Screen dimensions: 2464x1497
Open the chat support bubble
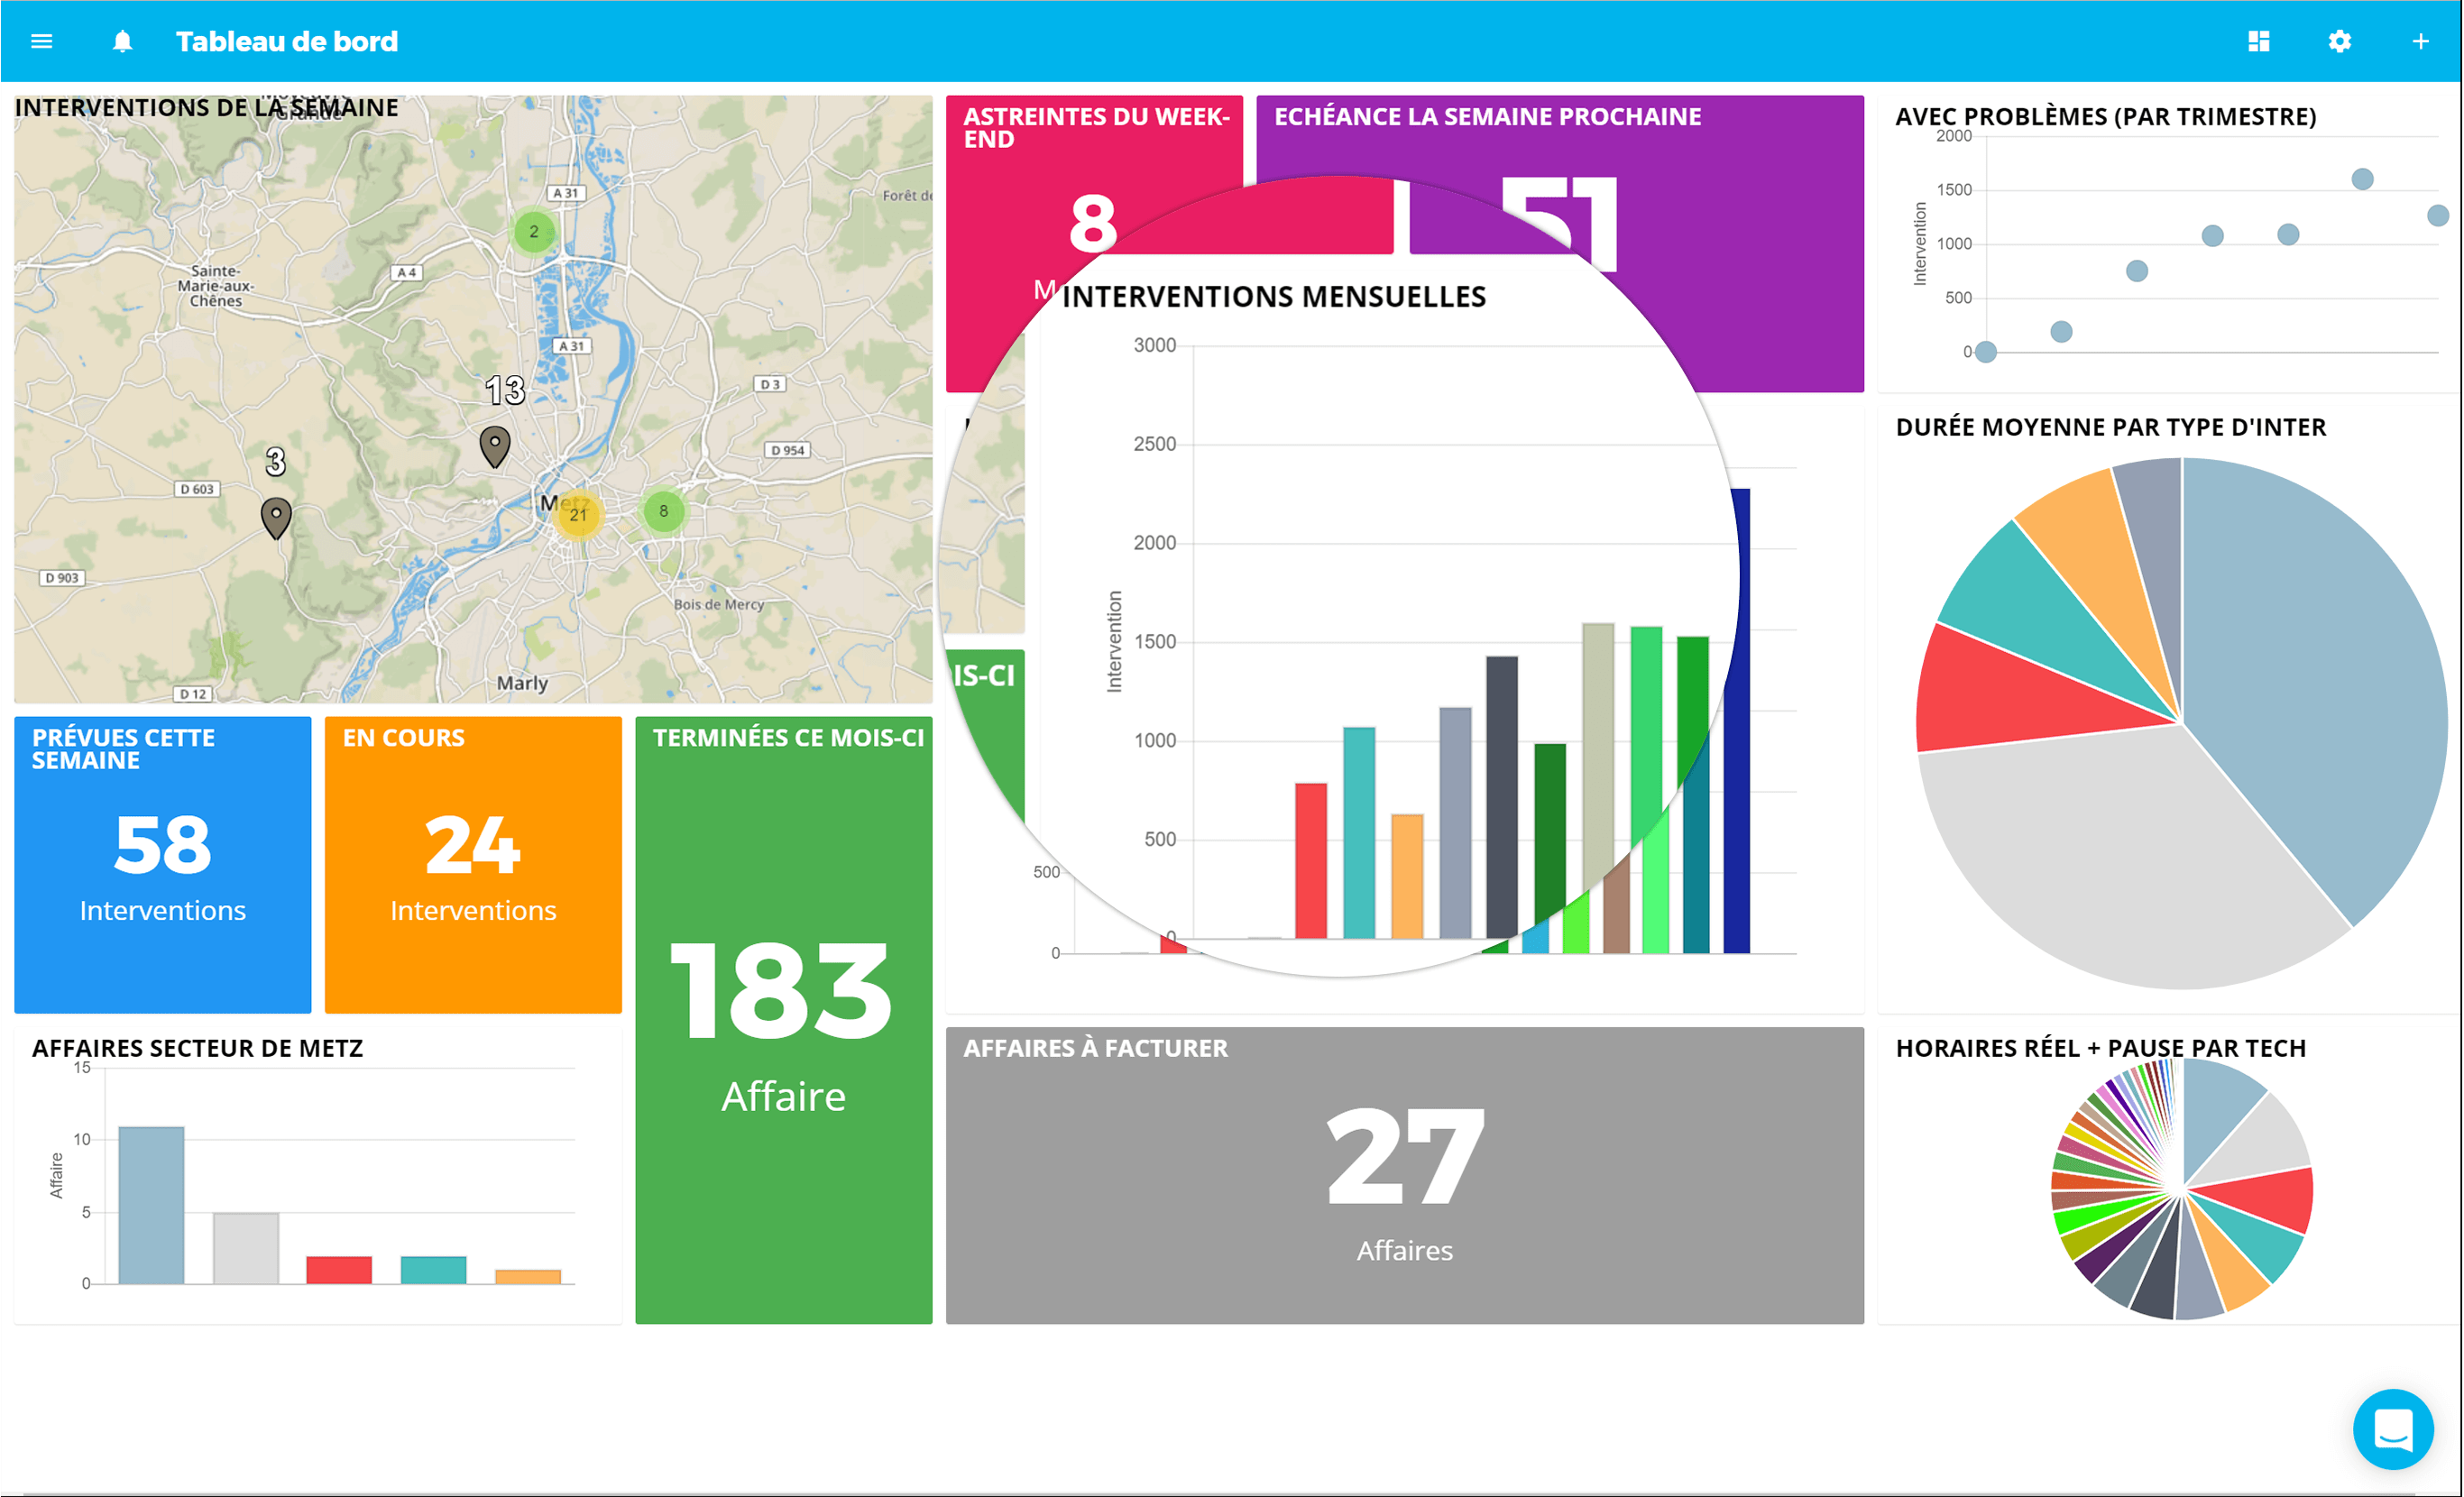click(x=2393, y=1428)
